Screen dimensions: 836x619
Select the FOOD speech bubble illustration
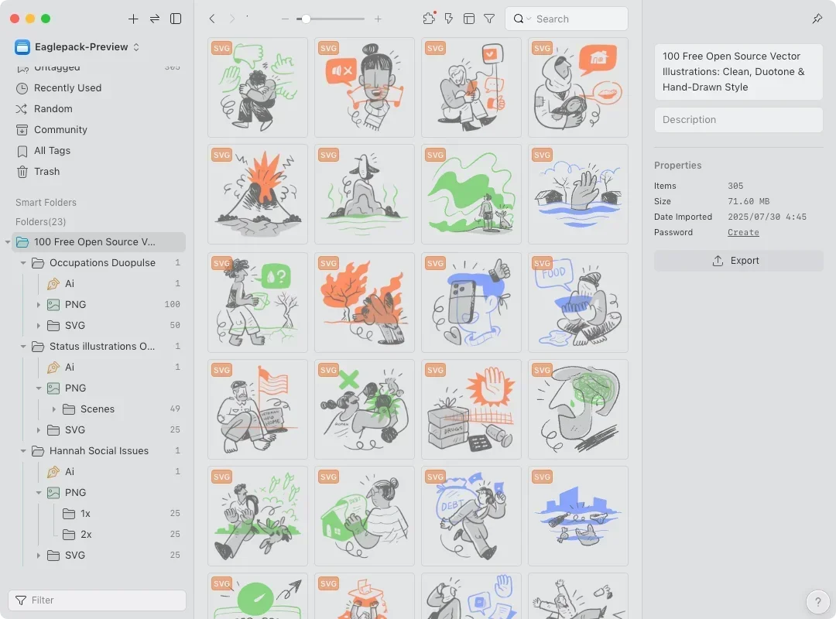coord(578,303)
